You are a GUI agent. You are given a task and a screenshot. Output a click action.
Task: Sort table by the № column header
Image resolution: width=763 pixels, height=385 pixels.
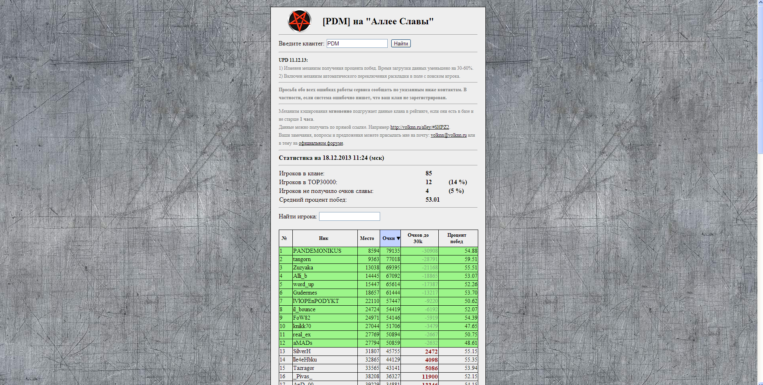point(286,238)
